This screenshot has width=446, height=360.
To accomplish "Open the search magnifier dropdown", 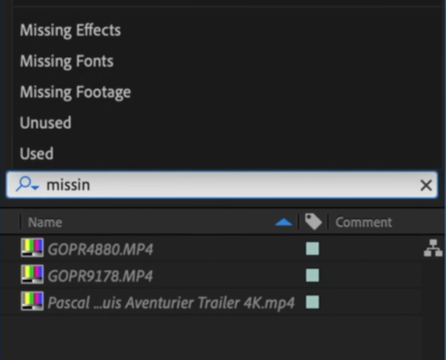I will (27, 184).
